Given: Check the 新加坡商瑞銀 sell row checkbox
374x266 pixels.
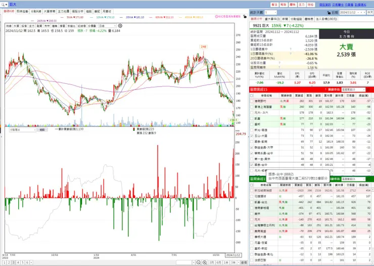Looking at the screenshot, I should tap(252, 191).
